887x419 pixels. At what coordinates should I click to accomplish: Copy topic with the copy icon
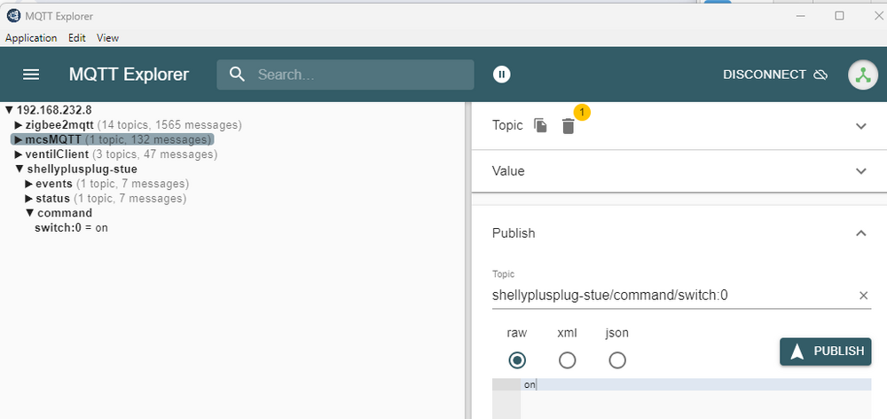pos(540,126)
